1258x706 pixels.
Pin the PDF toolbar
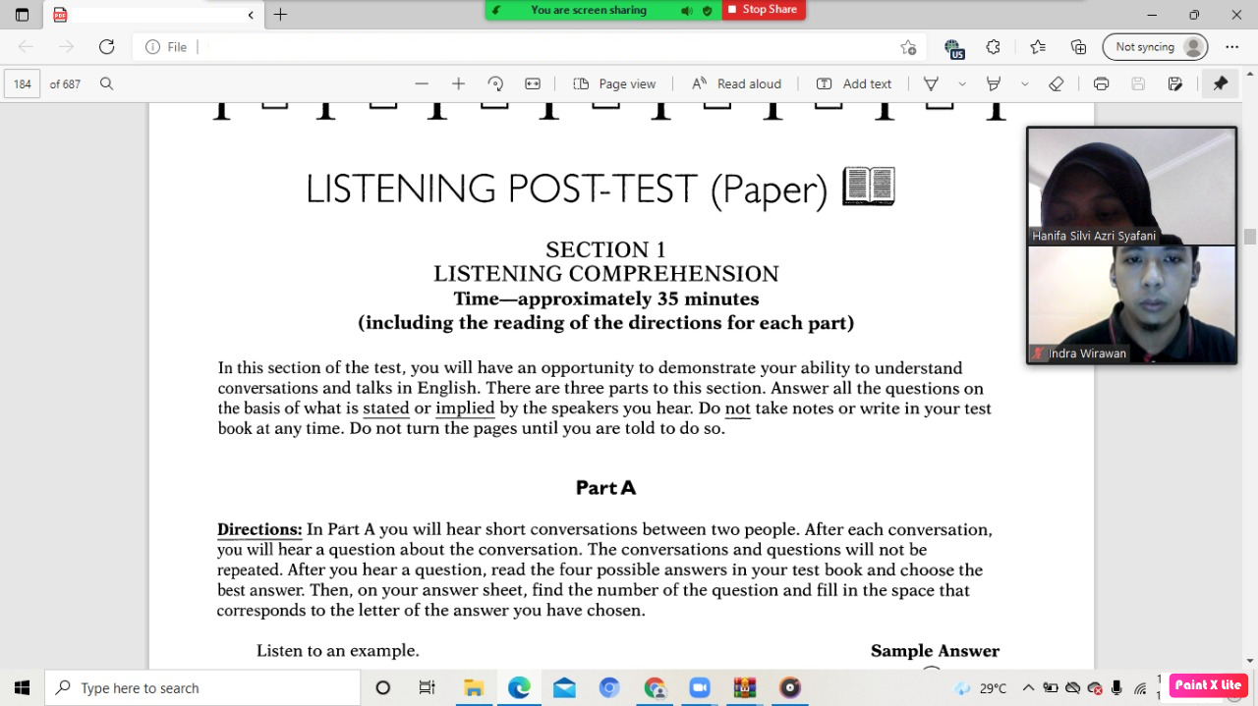pos(1220,83)
